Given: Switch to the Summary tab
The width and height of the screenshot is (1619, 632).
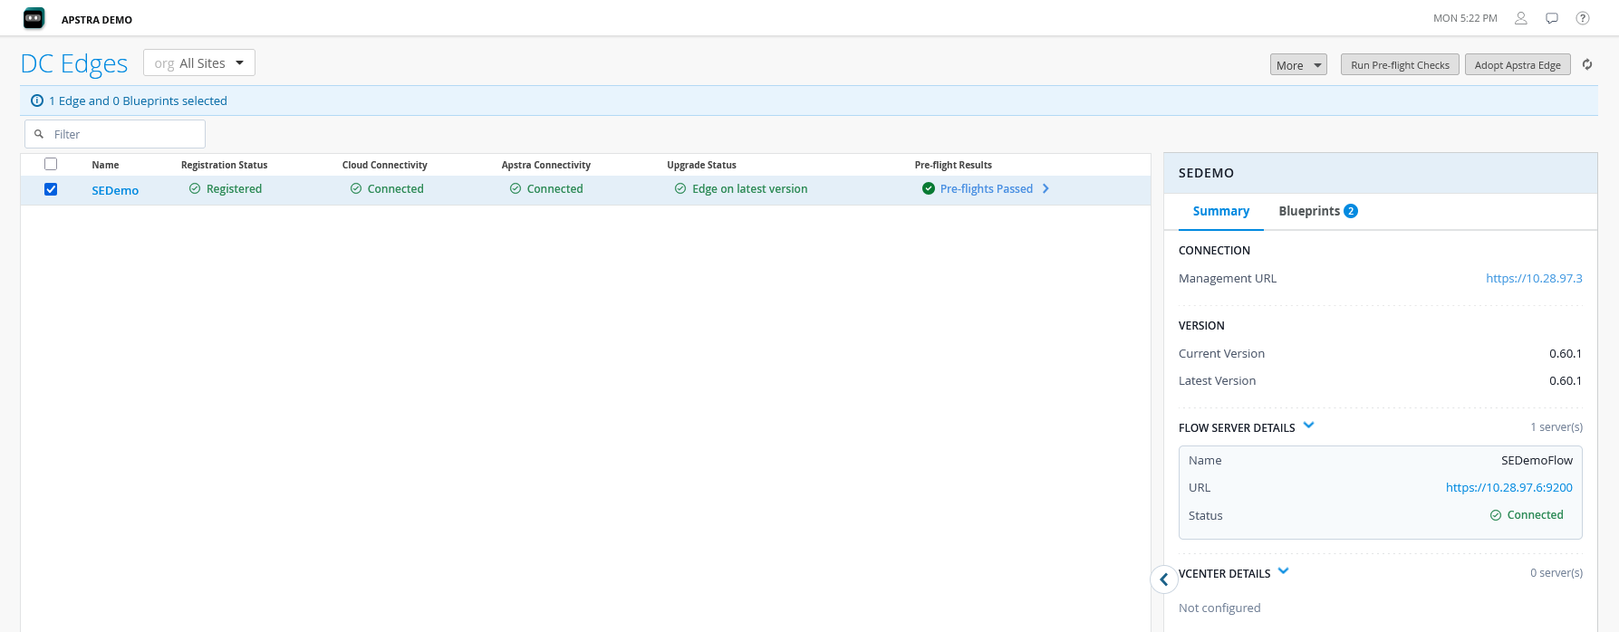Looking at the screenshot, I should click(x=1220, y=211).
